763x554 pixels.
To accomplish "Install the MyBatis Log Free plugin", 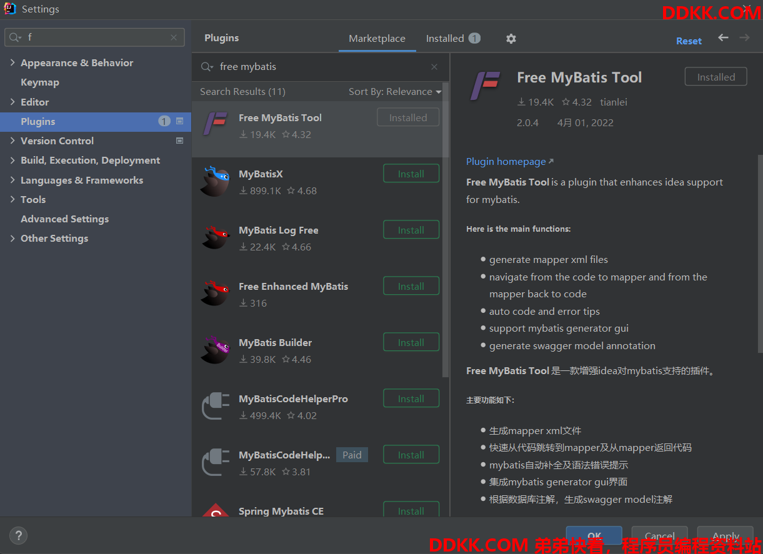I will 411,230.
